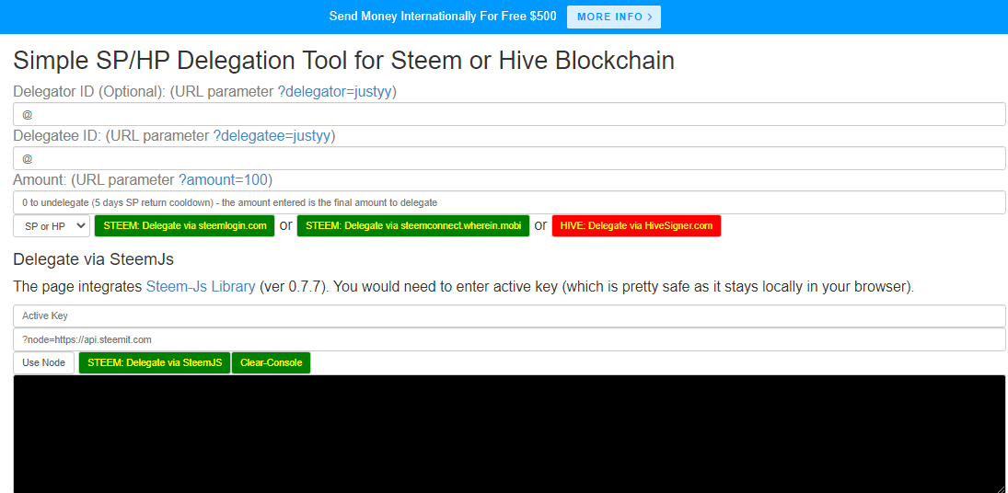
Task: Click HIVE: Delegate via HiveSigner.com button
Action: [x=636, y=226]
